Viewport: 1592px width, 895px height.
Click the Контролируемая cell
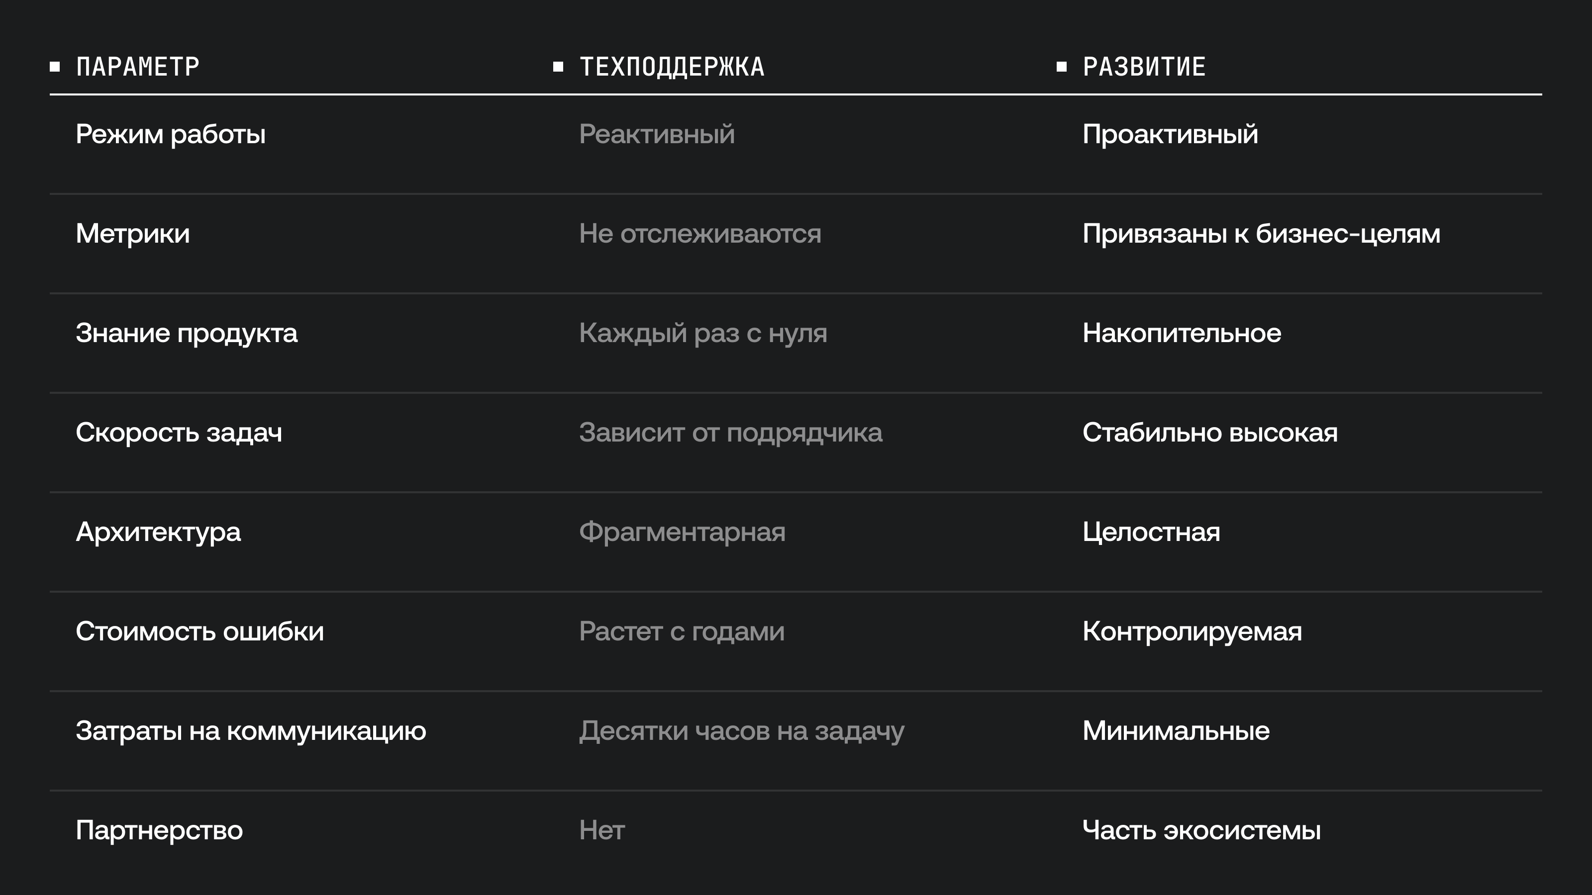pos(1192,632)
